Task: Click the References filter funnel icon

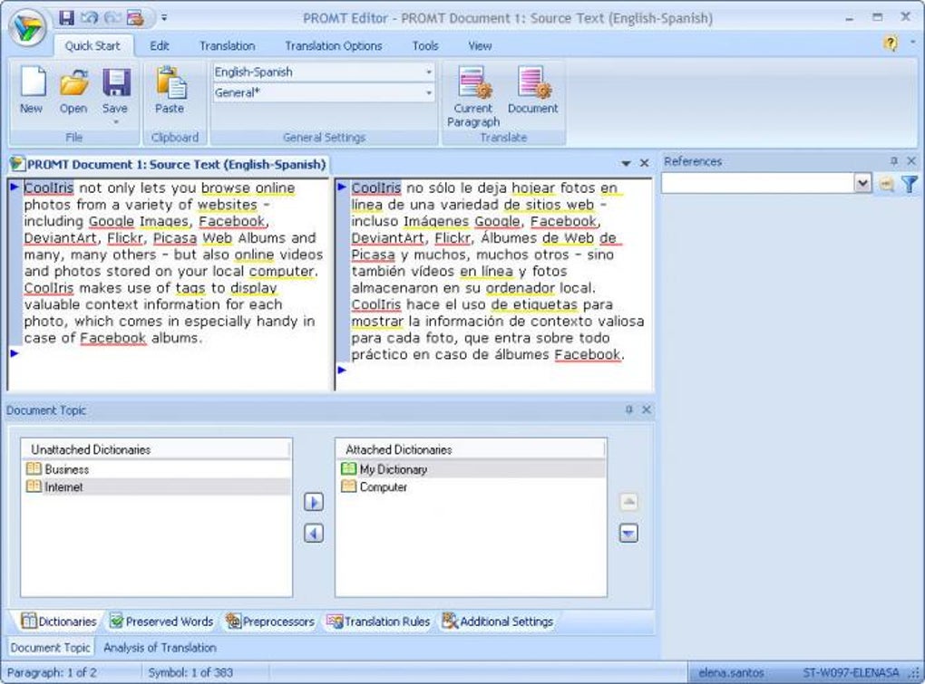Action: [909, 185]
